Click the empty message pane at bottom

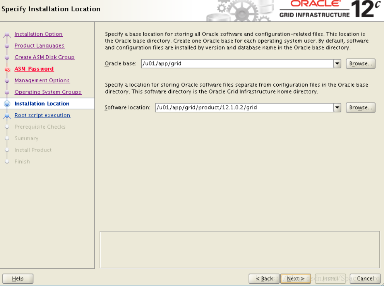pyautogui.click(x=240, y=250)
